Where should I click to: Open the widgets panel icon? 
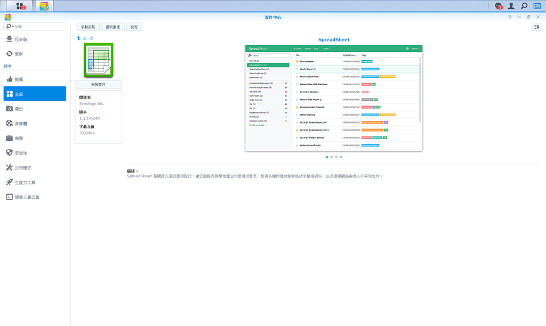tap(537, 5)
